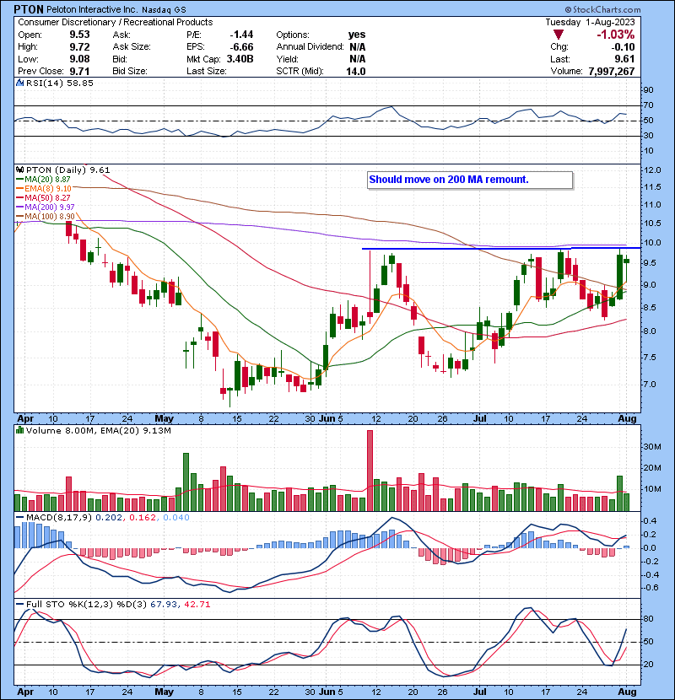This screenshot has width=675, height=700.
Task: Click the candlestick icon beside PTON (Daily)
Action: [x=19, y=170]
